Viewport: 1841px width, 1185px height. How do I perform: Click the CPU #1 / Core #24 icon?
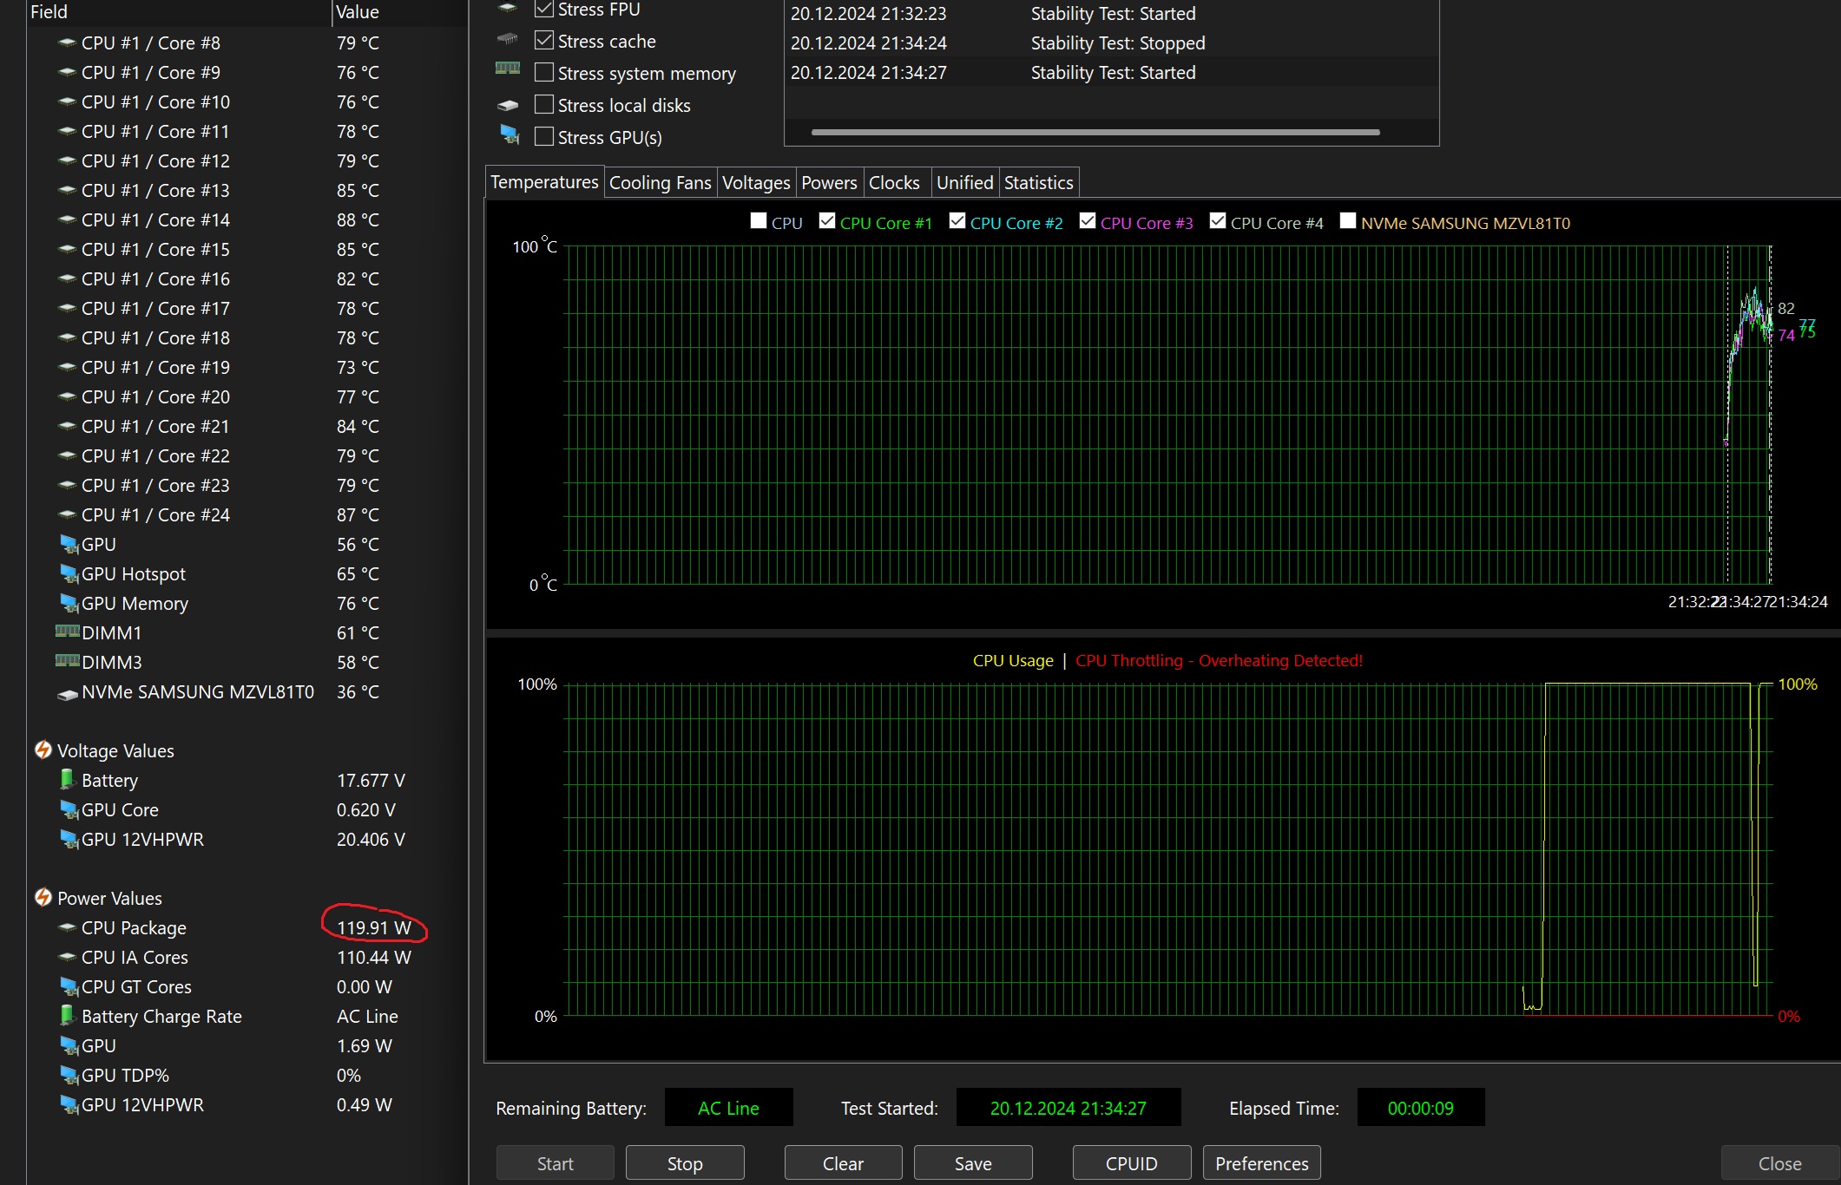67,514
